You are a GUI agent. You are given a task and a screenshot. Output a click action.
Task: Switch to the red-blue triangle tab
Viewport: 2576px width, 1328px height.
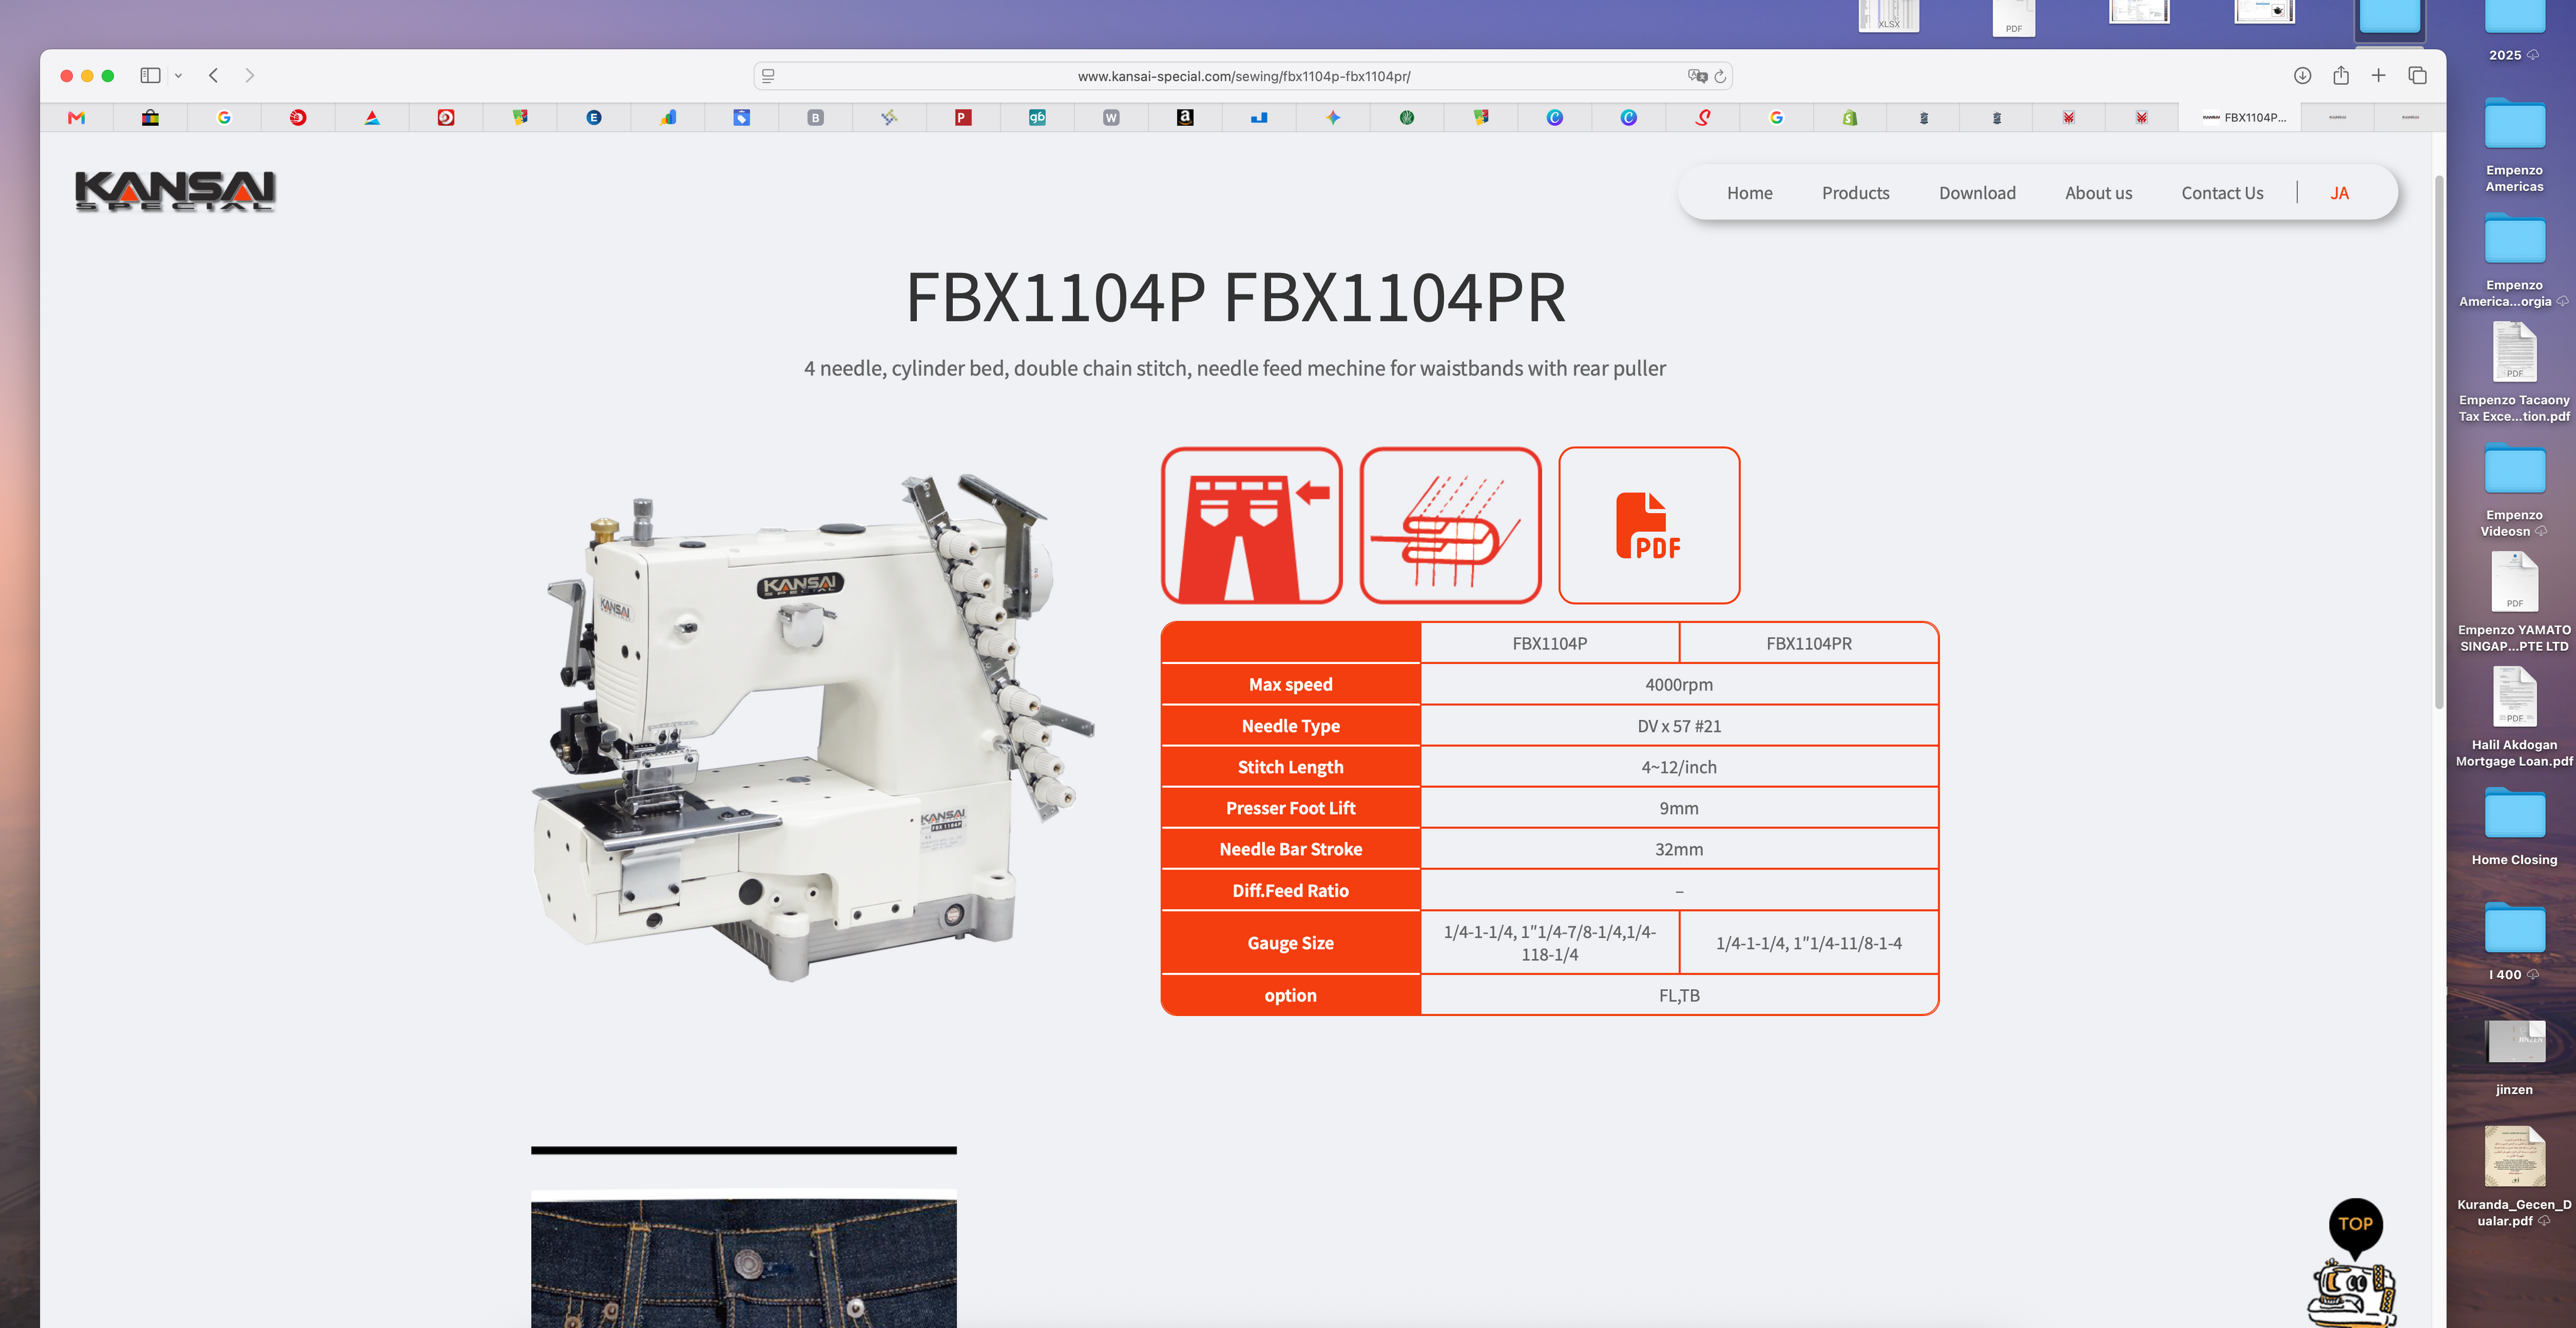click(372, 118)
